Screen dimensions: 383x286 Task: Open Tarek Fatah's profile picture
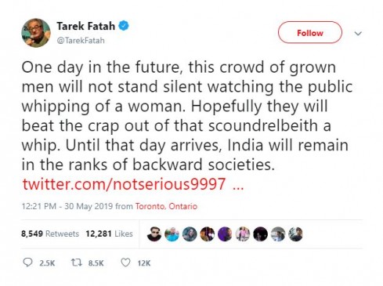36,33
